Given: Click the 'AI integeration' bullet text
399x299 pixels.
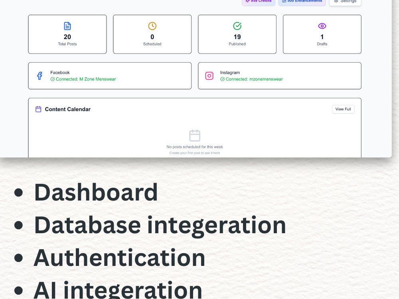Looking at the screenshot, I should [118, 290].
